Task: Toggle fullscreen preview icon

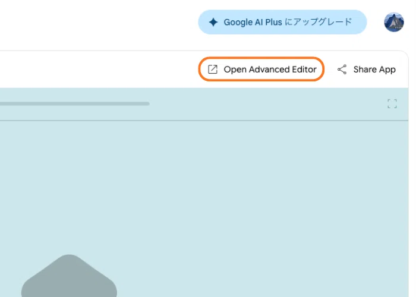Action: 392,104
